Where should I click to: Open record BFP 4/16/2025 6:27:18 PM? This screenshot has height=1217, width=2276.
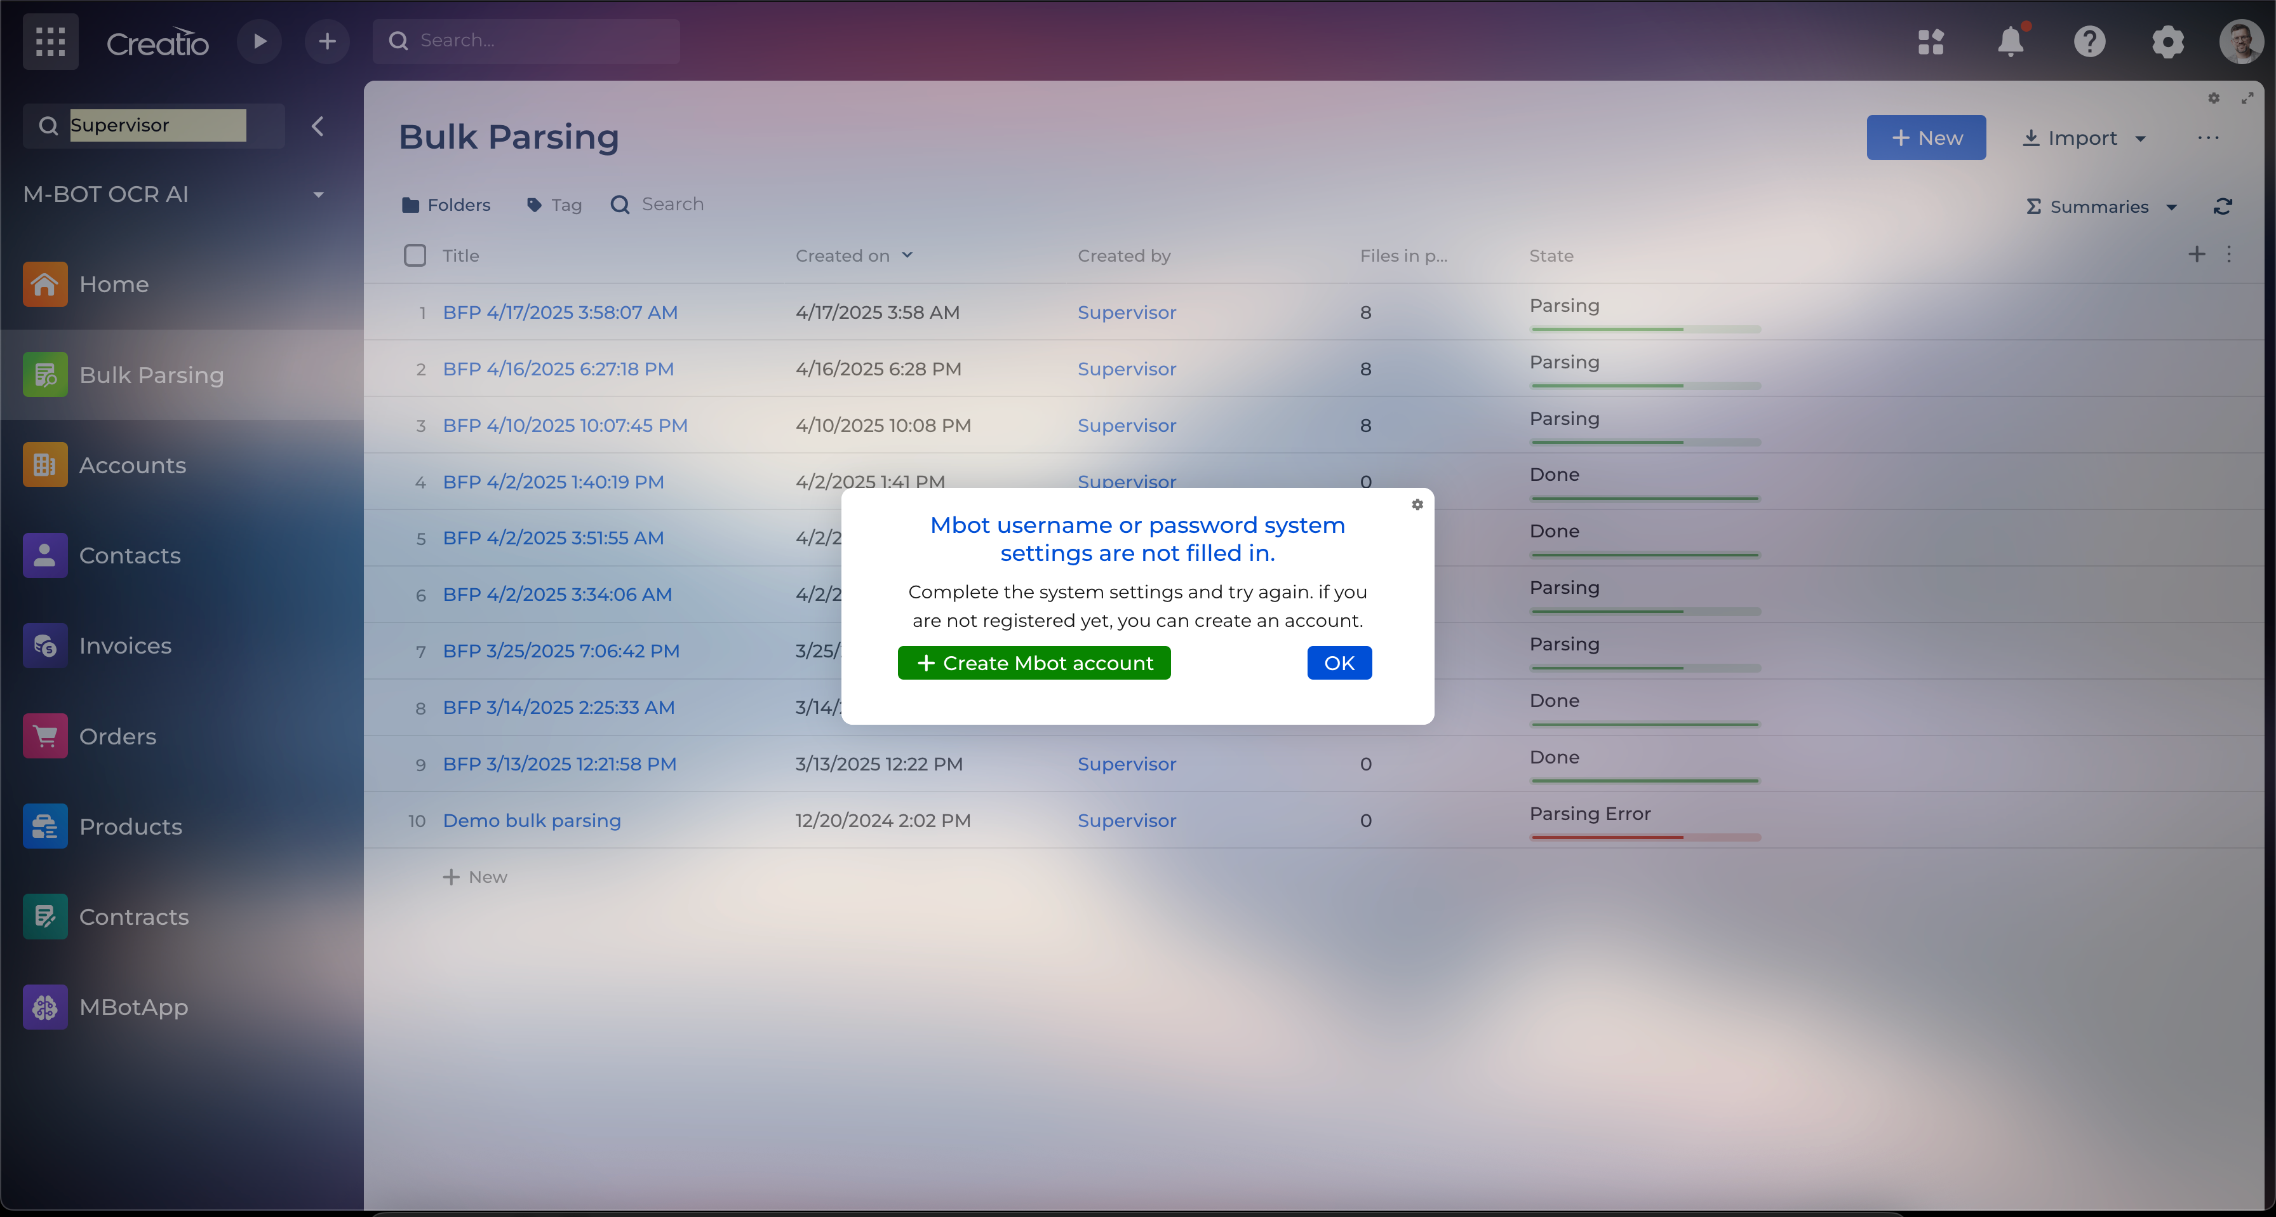coord(558,368)
